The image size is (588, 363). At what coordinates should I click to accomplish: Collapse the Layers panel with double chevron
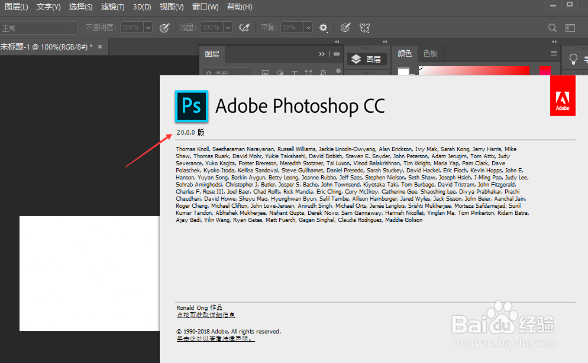coord(322,54)
